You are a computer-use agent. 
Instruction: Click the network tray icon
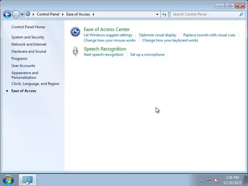coord(209,180)
